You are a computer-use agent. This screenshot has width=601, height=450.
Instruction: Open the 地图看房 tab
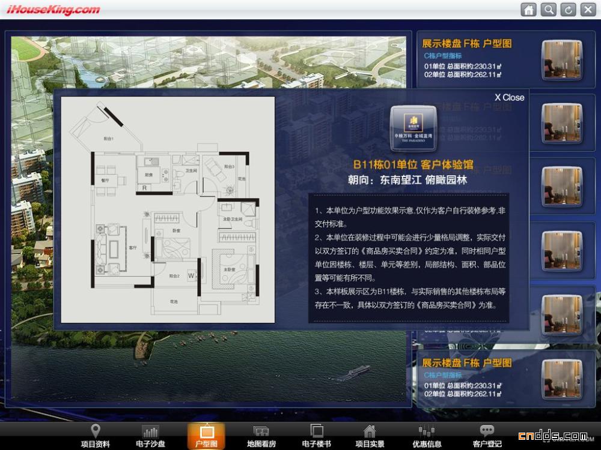[261, 436]
